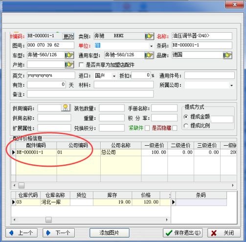Click the 条码 input field
246x242 pixels.
(x=202, y=45)
